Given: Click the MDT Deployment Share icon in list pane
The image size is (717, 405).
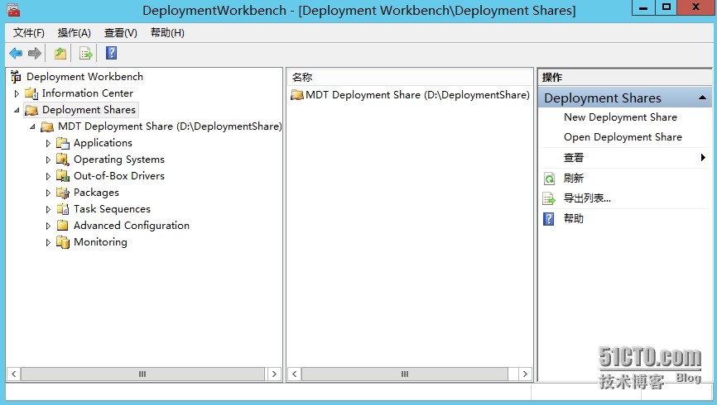Looking at the screenshot, I should pyautogui.click(x=297, y=95).
